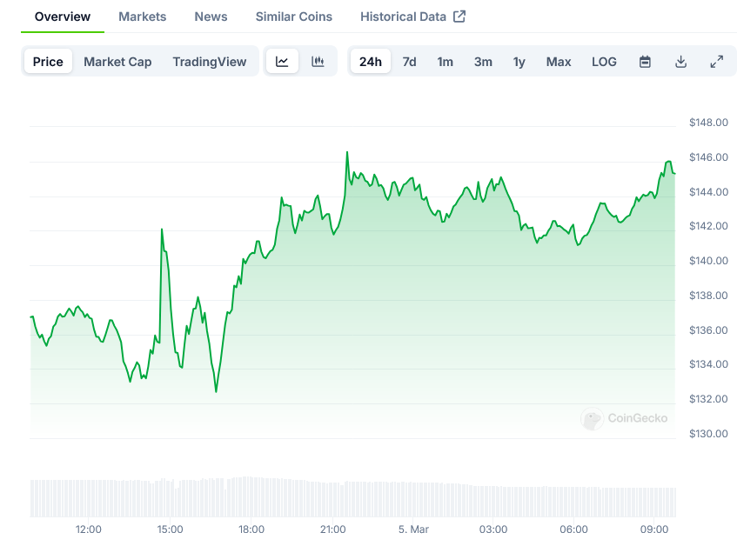This screenshot has height=546, width=737.
Task: Choose the 1m chart range
Action: [445, 61]
